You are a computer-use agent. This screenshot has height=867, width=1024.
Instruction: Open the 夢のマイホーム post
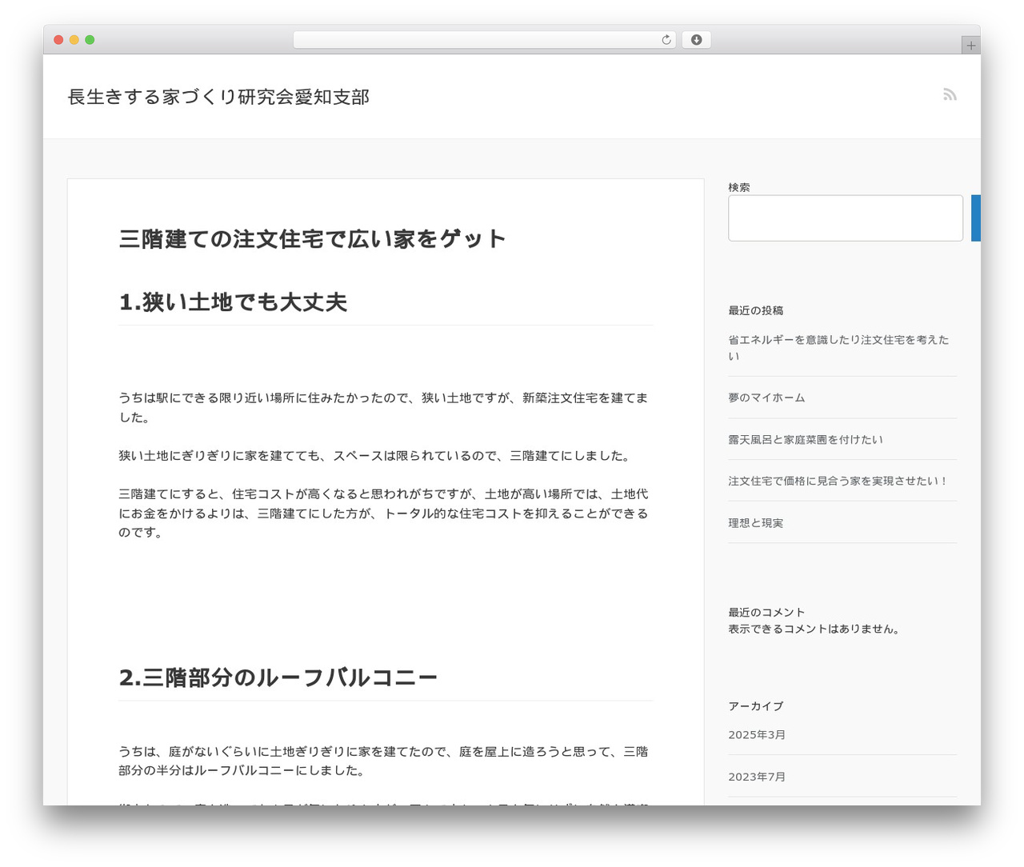click(766, 398)
